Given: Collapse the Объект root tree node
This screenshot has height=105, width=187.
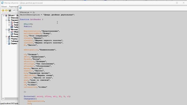Looking at the screenshot, I should tap(4, 15).
